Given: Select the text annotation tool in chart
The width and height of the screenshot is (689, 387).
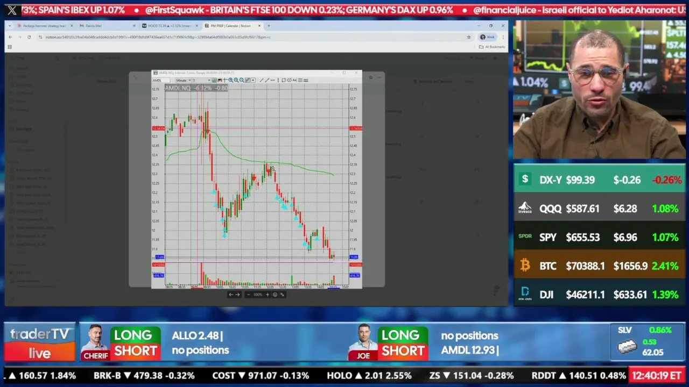Looking at the screenshot, I should [294, 80].
